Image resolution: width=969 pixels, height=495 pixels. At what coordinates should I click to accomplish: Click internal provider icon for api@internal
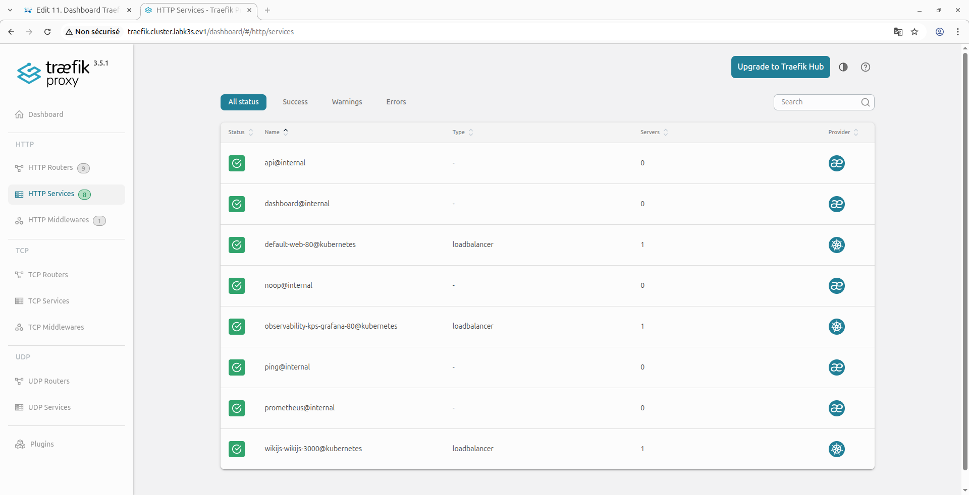tap(837, 163)
